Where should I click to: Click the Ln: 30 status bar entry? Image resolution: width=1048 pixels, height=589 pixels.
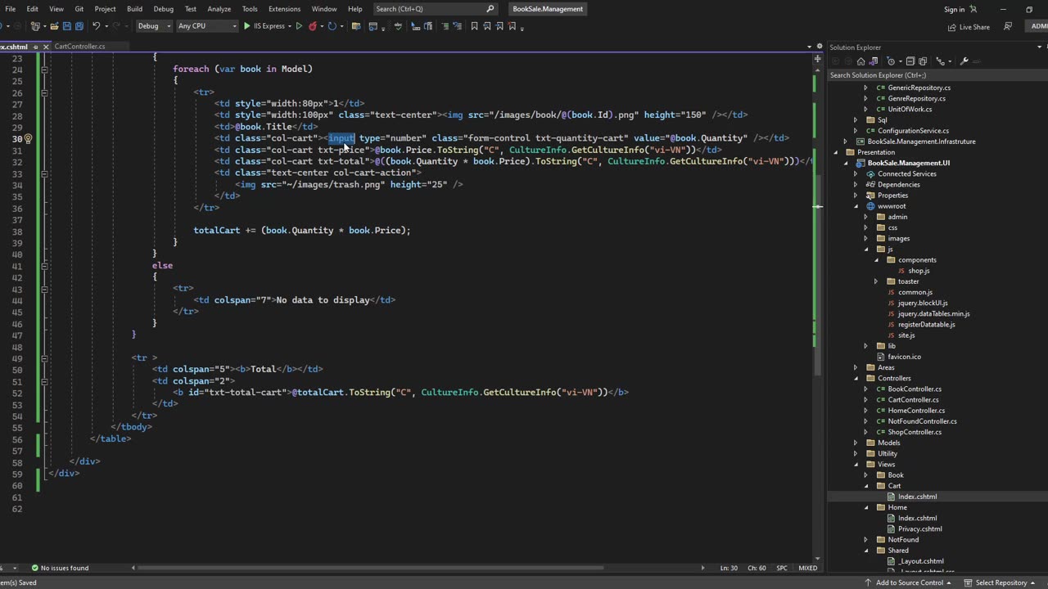point(730,568)
